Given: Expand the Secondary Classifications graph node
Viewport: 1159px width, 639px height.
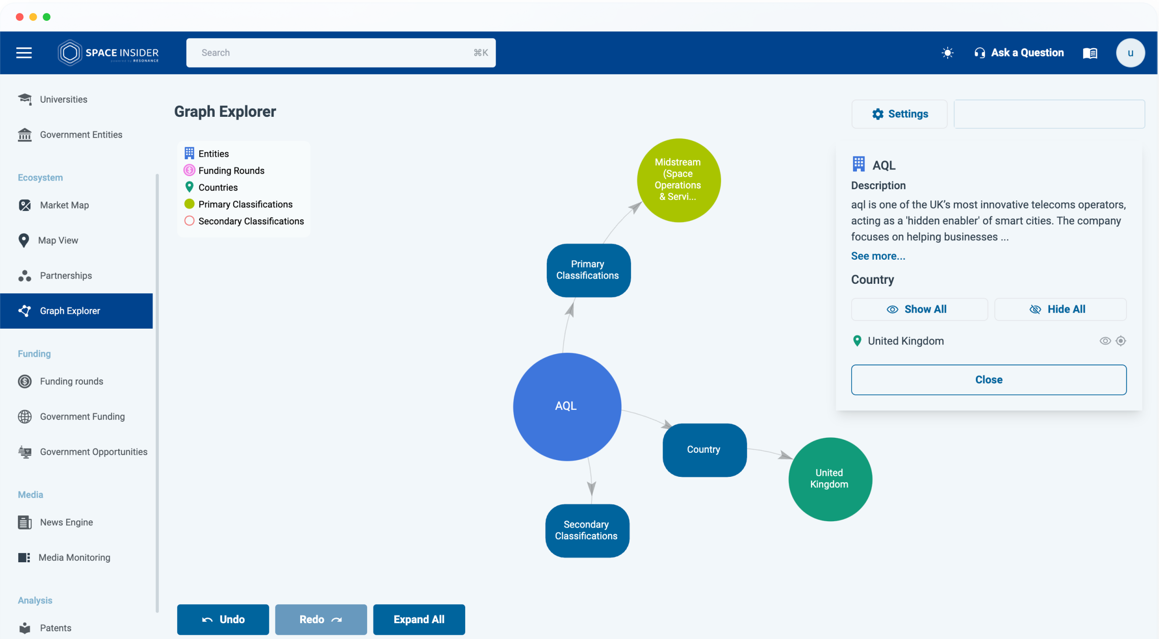Looking at the screenshot, I should pos(587,531).
